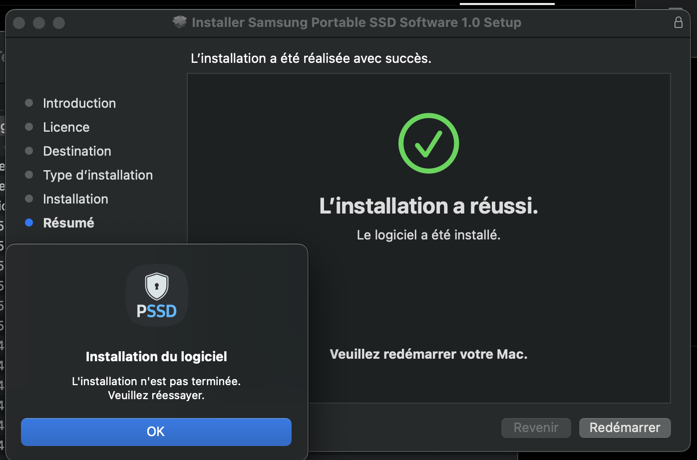Click the Redémarrer button
This screenshot has width=697, height=460.
[625, 428]
